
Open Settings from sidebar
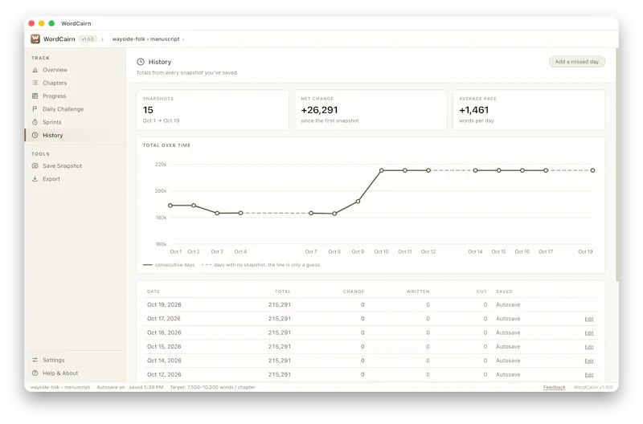pyautogui.click(x=75, y=360)
